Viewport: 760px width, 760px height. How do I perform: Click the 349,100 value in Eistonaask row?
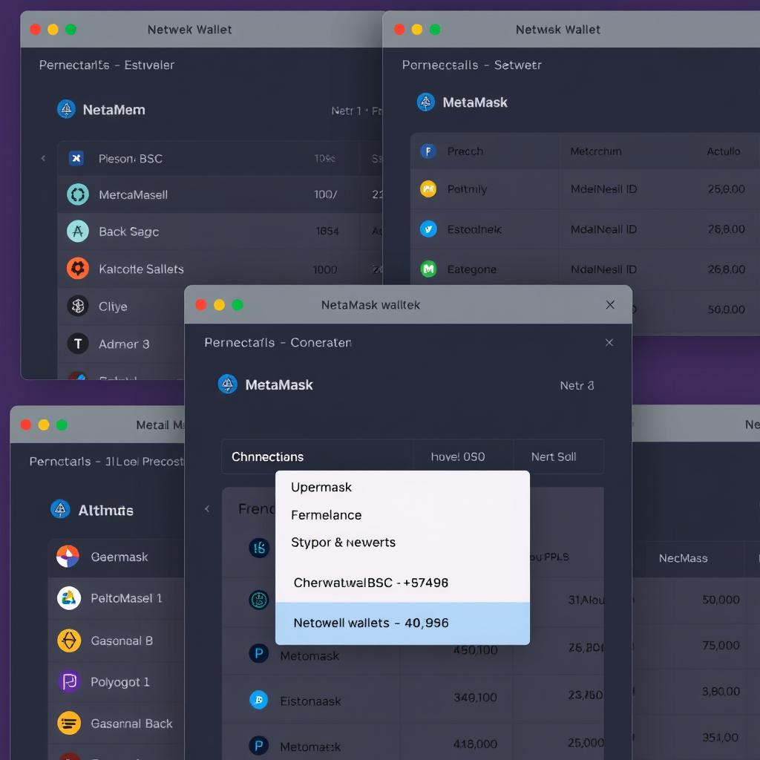476,698
